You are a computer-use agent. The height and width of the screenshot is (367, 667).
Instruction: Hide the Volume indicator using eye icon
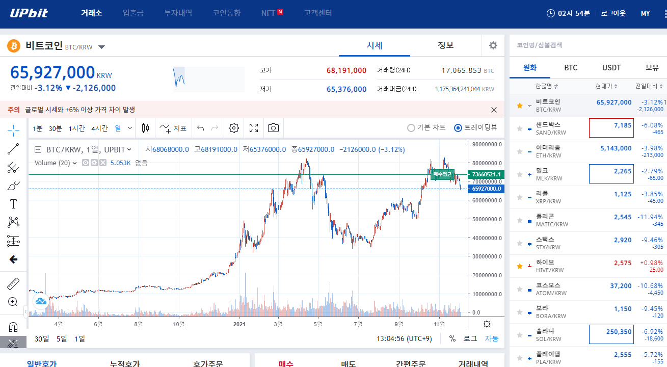pyautogui.click(x=85, y=163)
